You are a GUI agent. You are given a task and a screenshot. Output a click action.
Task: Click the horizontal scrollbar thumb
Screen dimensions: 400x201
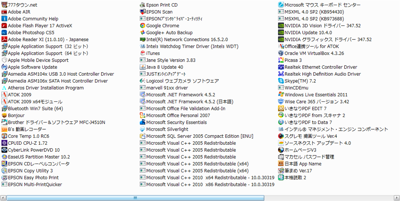[135, 198]
